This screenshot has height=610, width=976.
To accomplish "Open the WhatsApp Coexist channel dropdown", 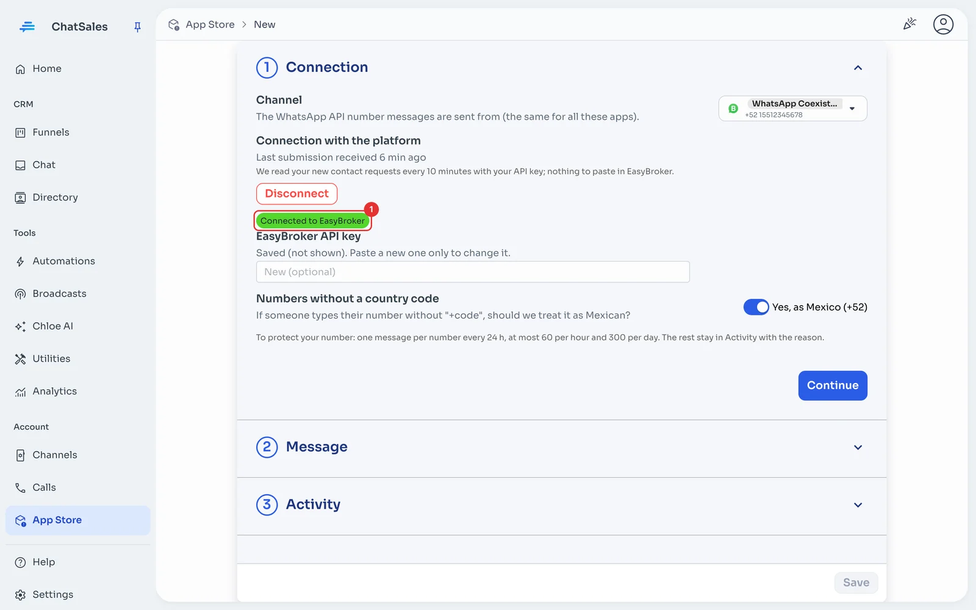I will tap(792, 109).
